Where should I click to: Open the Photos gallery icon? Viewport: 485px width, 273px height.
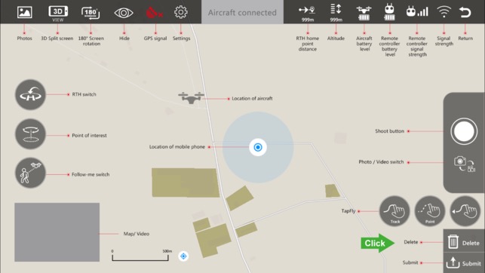(24, 12)
